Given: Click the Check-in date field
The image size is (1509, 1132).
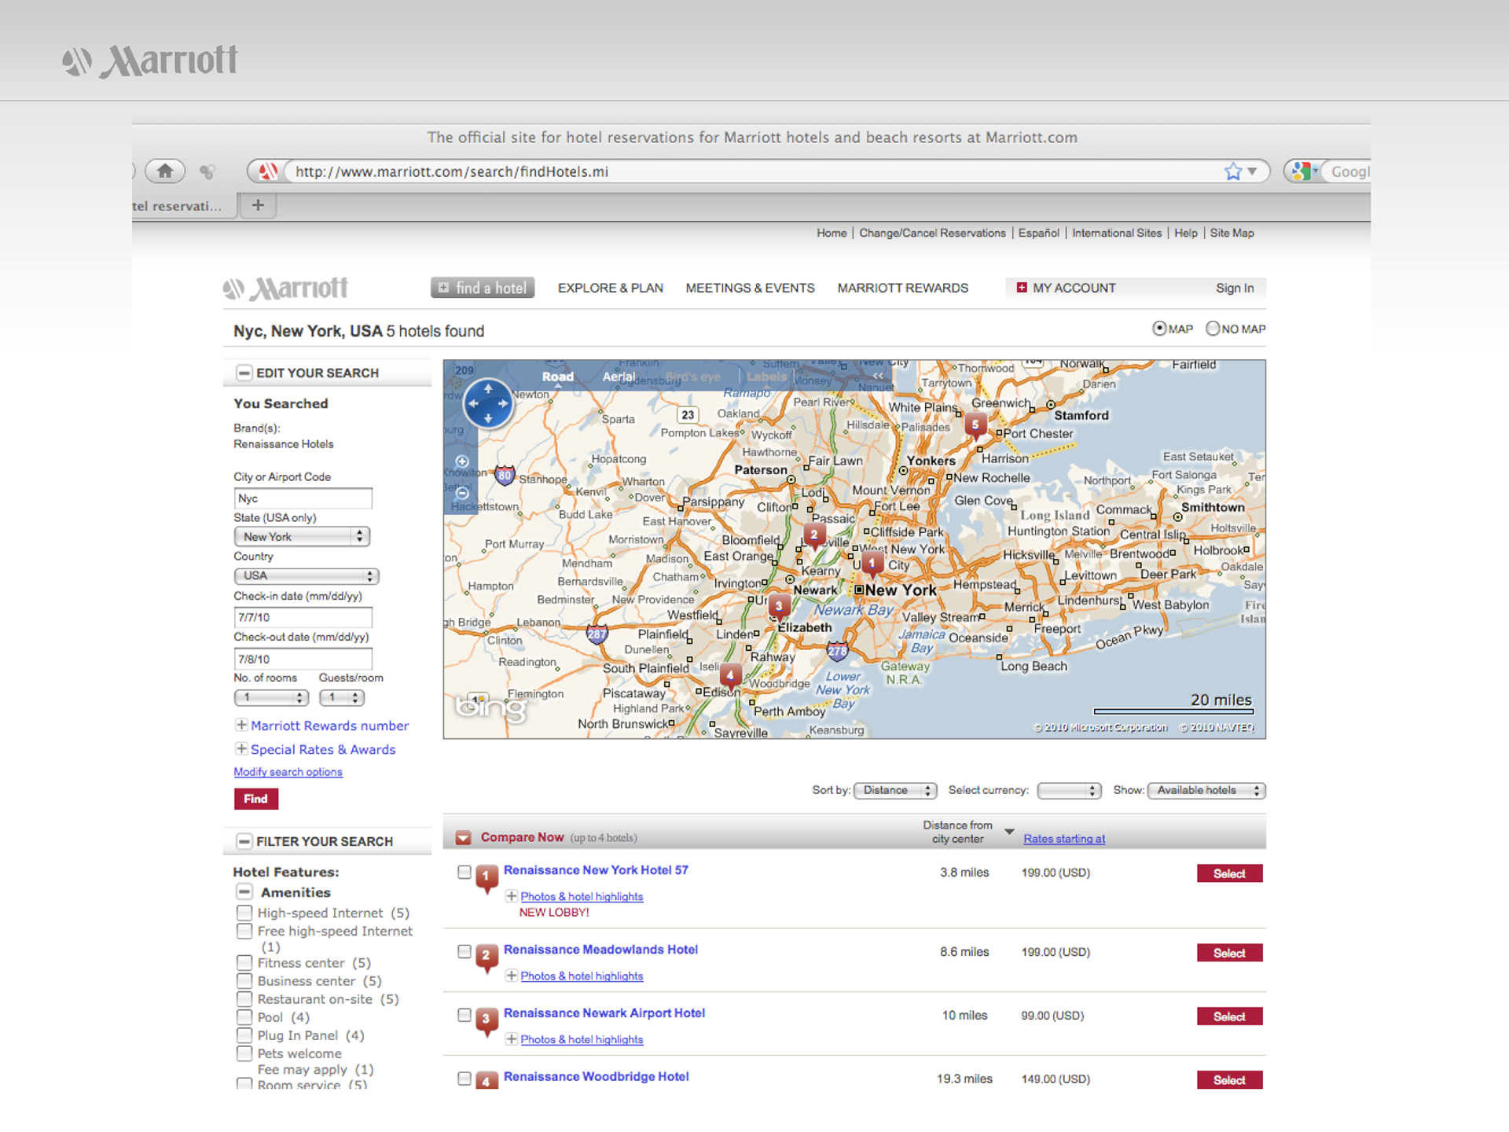Looking at the screenshot, I should pyautogui.click(x=303, y=617).
